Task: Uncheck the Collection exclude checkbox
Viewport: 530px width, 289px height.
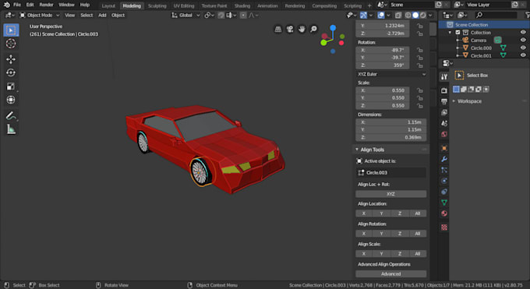Action: coord(458,33)
